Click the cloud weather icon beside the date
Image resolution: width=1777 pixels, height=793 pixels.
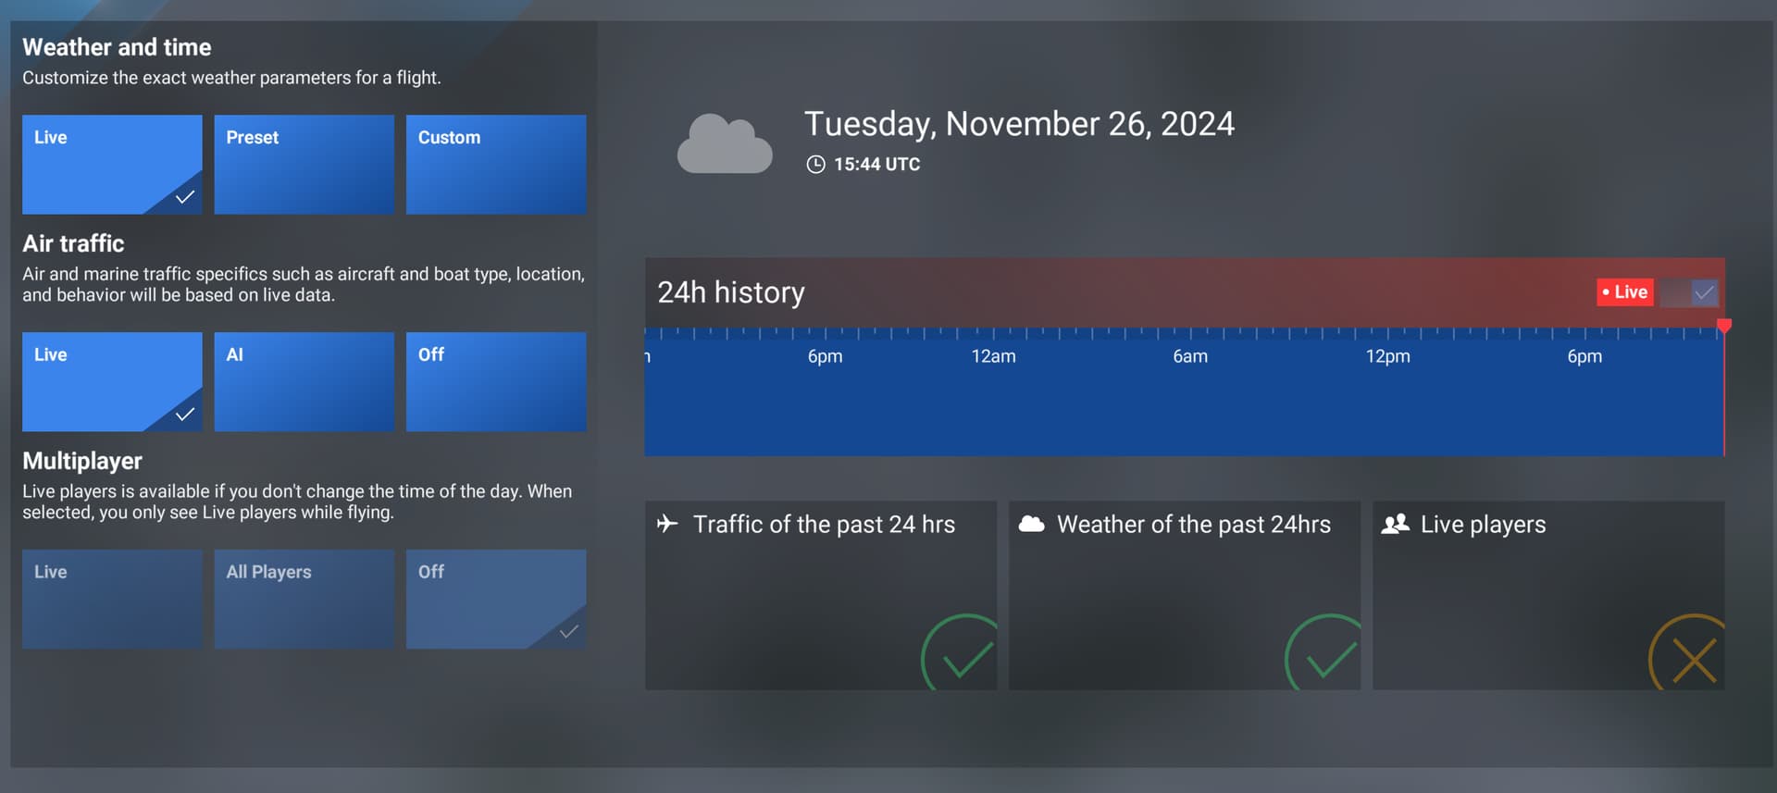coord(725,144)
